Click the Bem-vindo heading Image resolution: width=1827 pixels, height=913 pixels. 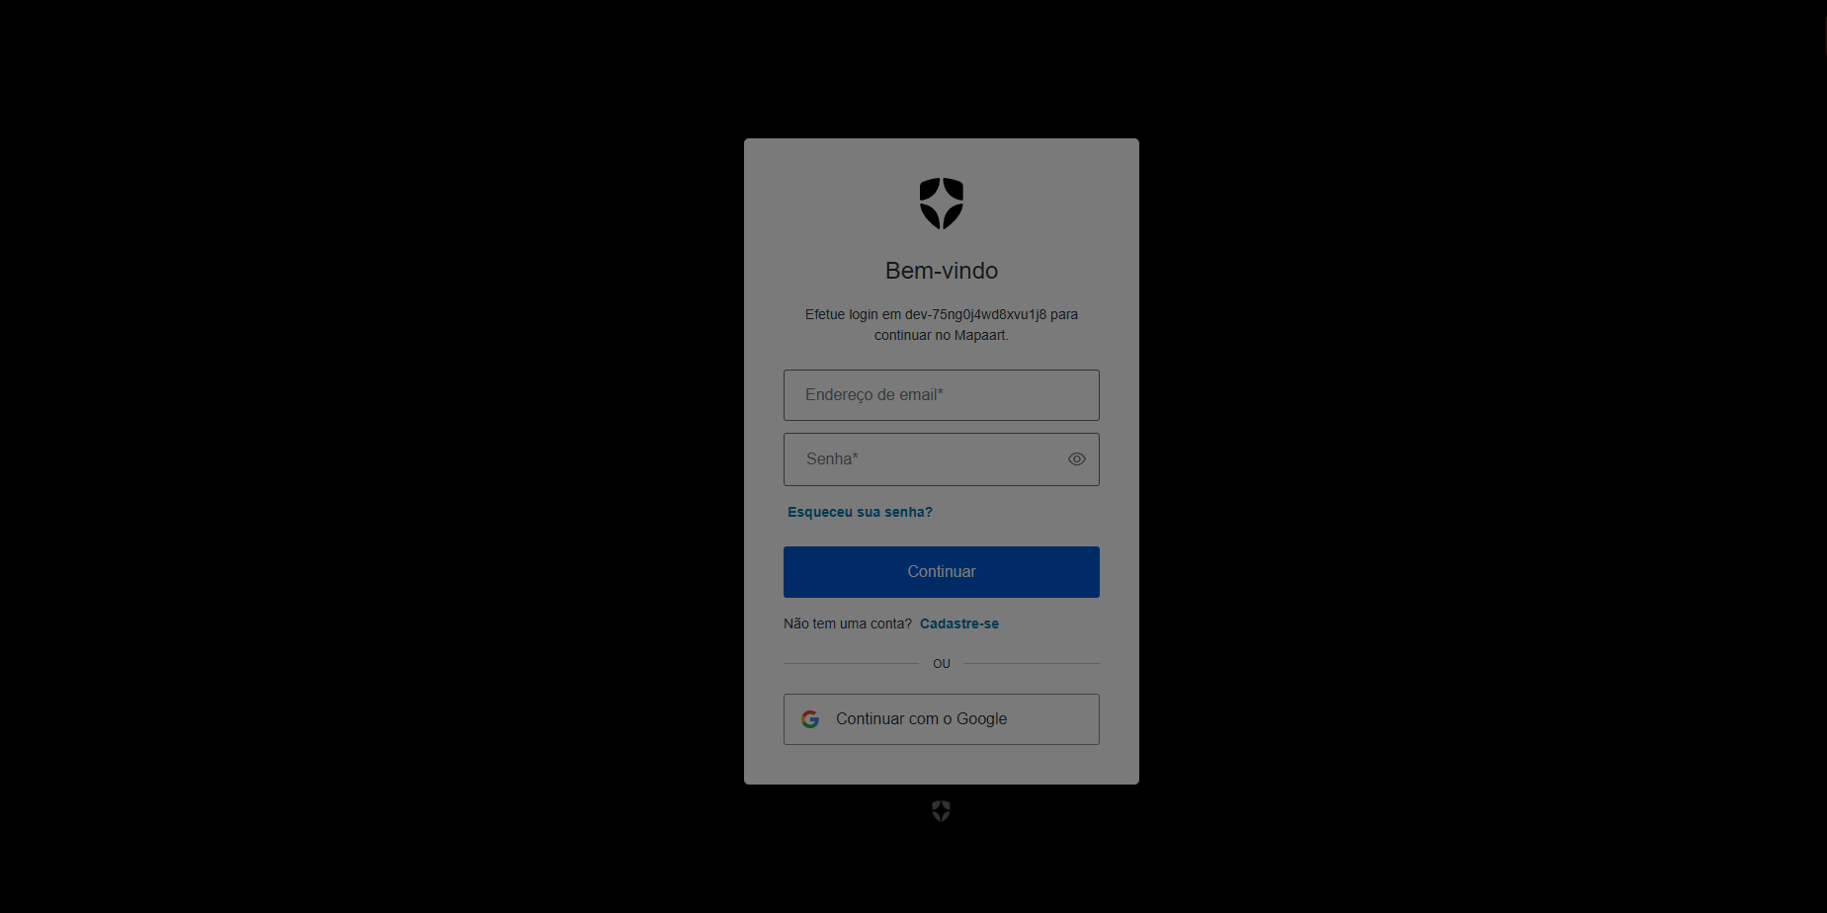click(x=941, y=271)
